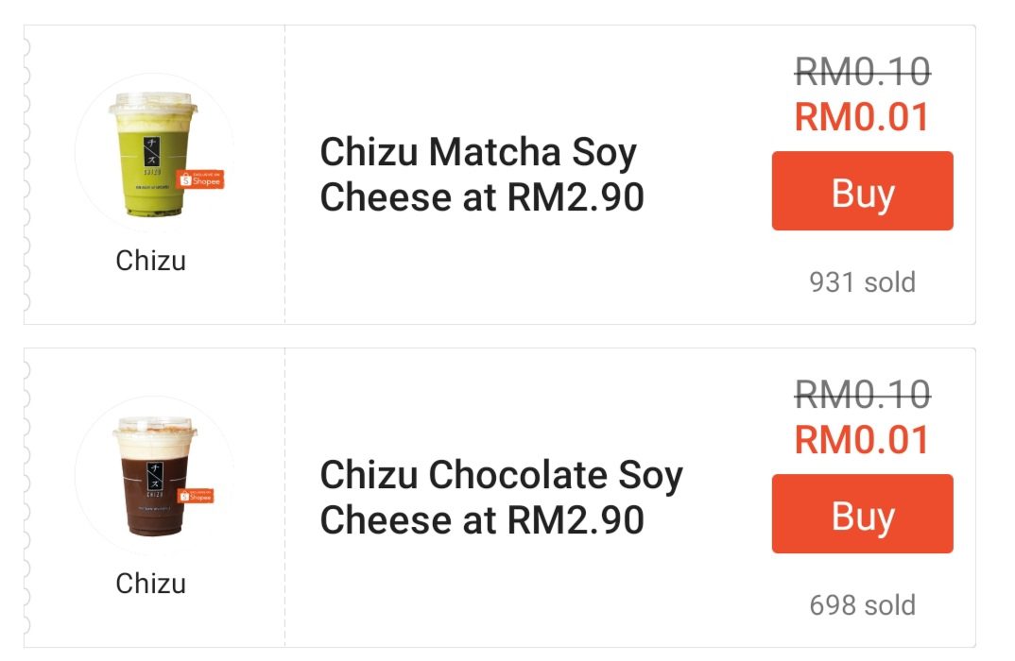Select the Chizu Matcha Soy Cheese title
Screen dimensions: 1015x661
[481, 175]
